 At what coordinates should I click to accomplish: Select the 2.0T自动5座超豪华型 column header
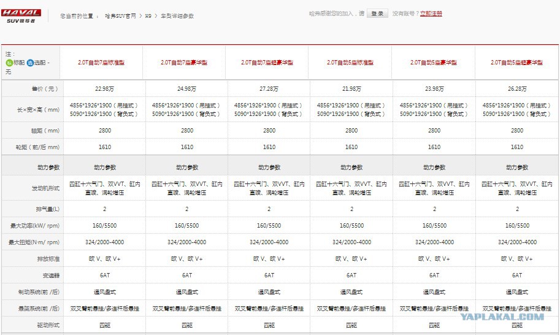tap(516, 63)
